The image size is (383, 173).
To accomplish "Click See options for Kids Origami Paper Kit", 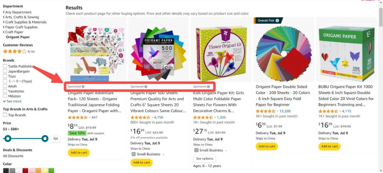I will point(205,158).
